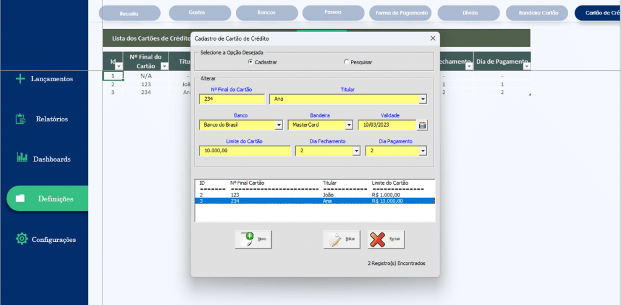Screen dimensions: 621x305
Task: Click the Novo button
Action: 253,240
